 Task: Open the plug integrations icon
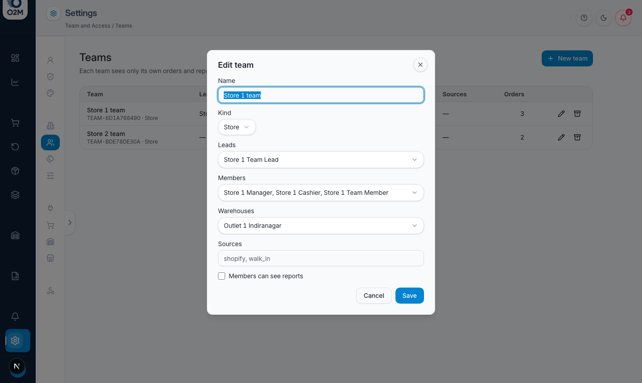50,208
